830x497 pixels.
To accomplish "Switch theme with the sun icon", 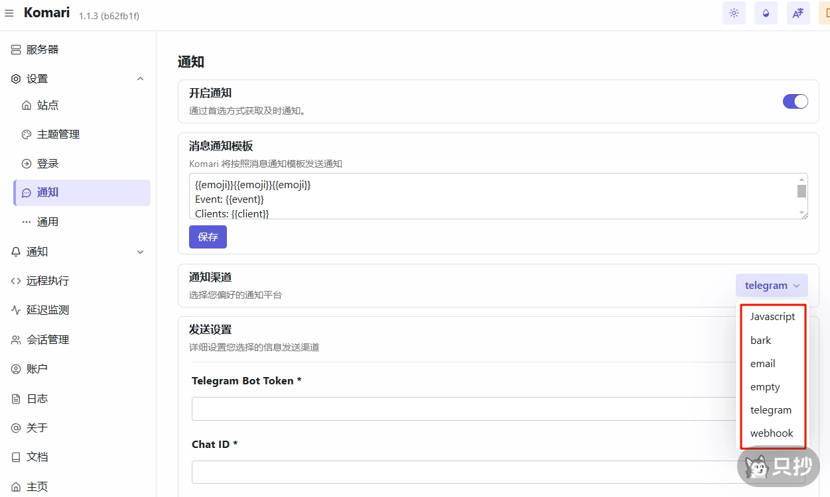I will 734,13.
